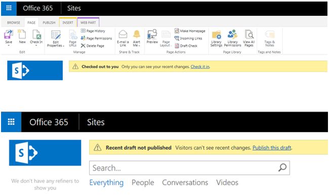
Task: Click the 'Publish this draft' link
Action: (x=272, y=147)
